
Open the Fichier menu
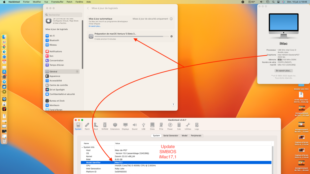tap(26, 2)
